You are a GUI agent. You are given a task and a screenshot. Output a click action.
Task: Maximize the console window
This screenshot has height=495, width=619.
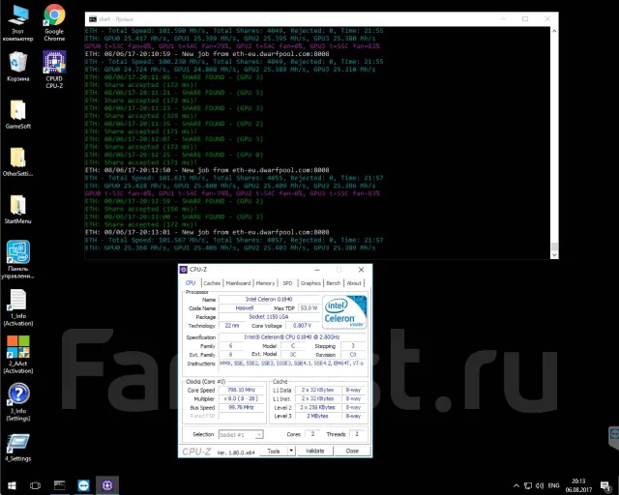coord(525,19)
